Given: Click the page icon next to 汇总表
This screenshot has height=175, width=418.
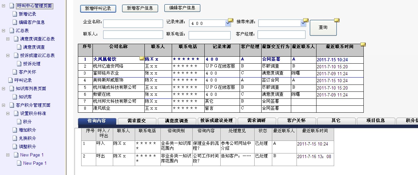Looking at the screenshot, I should pyautogui.click(x=12, y=30).
